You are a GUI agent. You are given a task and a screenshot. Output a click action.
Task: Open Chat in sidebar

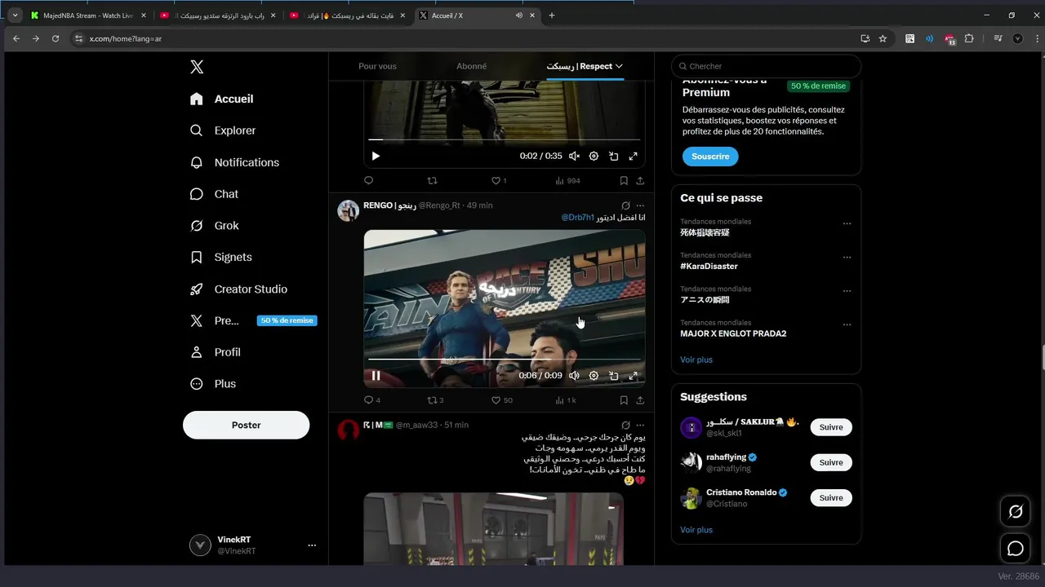[x=214, y=194]
